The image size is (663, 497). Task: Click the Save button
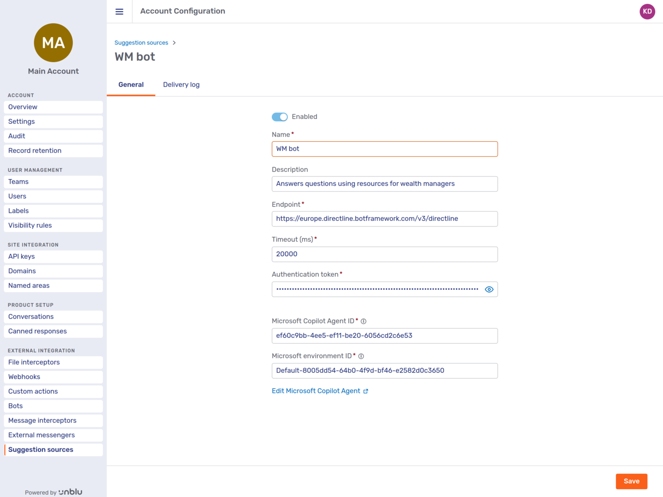[x=631, y=481]
